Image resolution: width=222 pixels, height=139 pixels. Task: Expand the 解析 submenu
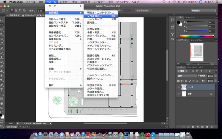(64, 85)
